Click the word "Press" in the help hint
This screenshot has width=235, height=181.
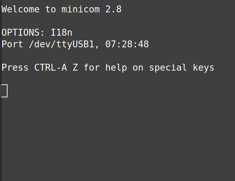(x=15, y=68)
